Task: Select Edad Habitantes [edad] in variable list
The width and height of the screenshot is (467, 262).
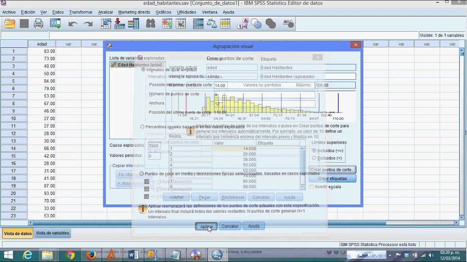Action: tap(137, 65)
